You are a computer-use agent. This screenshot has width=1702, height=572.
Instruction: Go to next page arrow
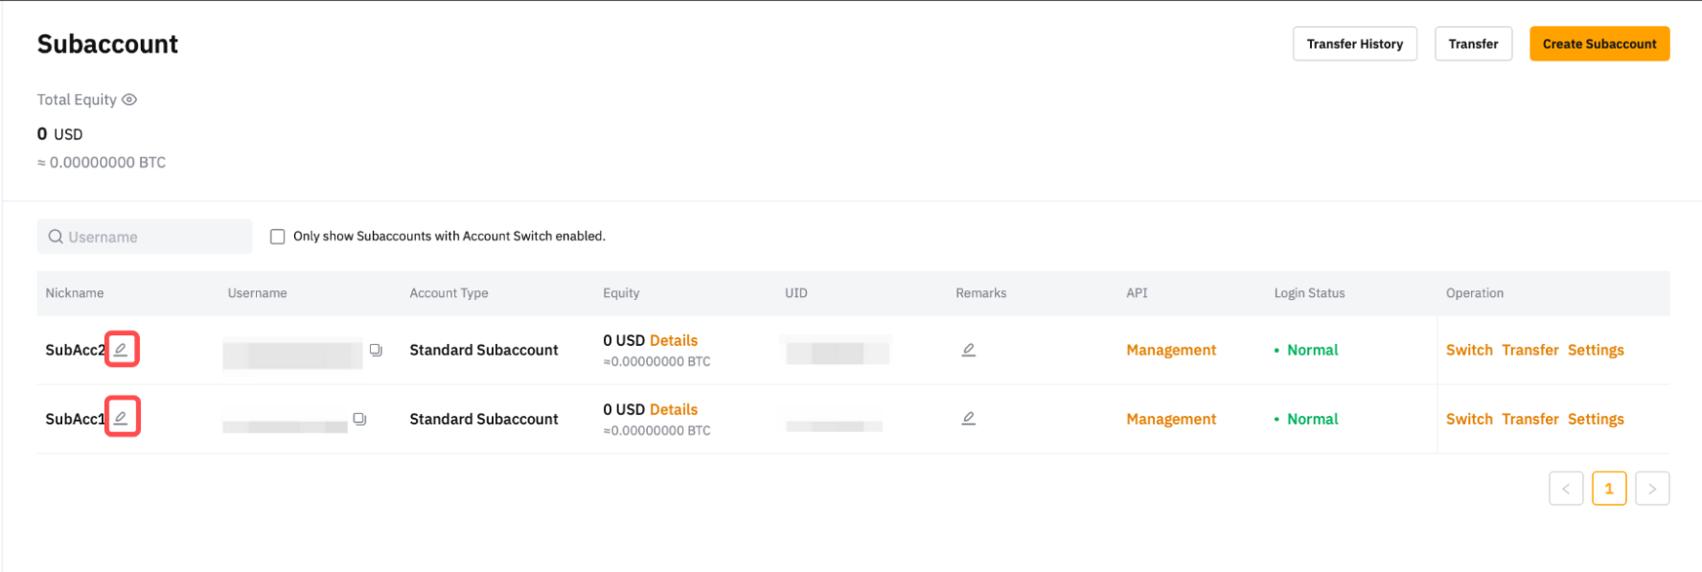point(1651,489)
